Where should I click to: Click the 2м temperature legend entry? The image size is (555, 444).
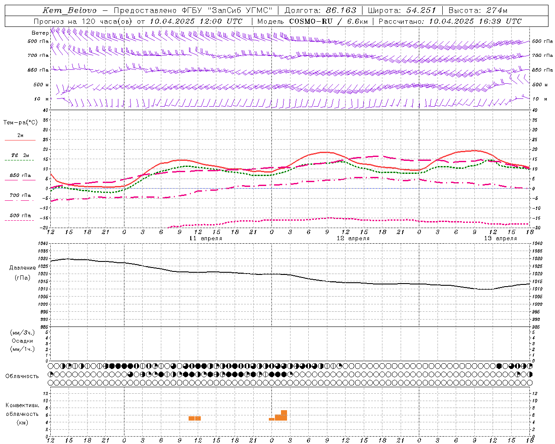[20, 135]
